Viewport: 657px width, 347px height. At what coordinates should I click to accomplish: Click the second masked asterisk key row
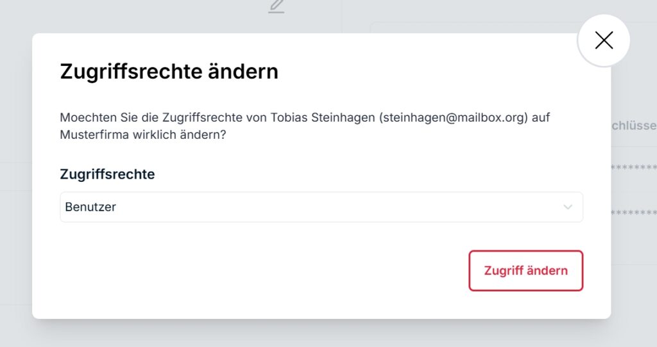pos(634,213)
